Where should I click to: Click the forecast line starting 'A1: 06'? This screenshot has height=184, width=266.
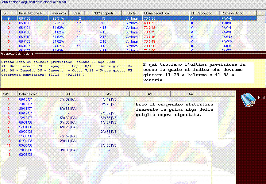(x=67, y=66)
